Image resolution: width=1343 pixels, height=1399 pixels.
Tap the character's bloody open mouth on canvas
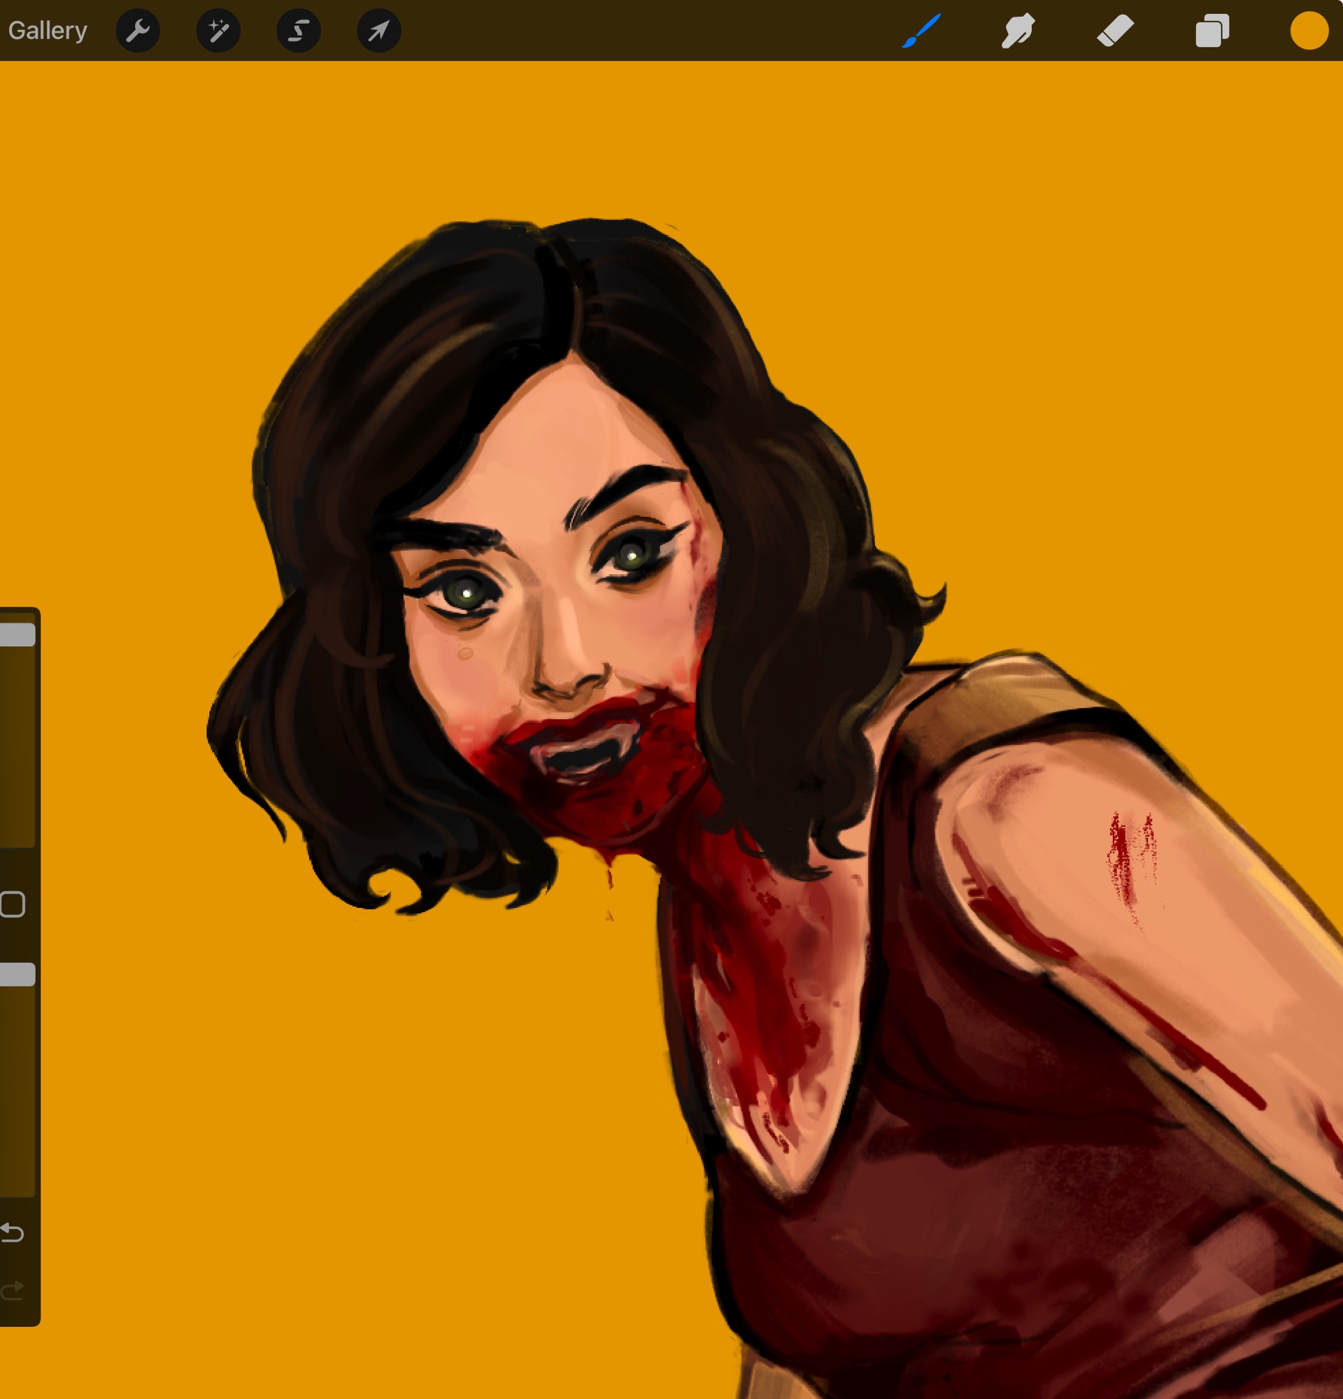tap(581, 757)
